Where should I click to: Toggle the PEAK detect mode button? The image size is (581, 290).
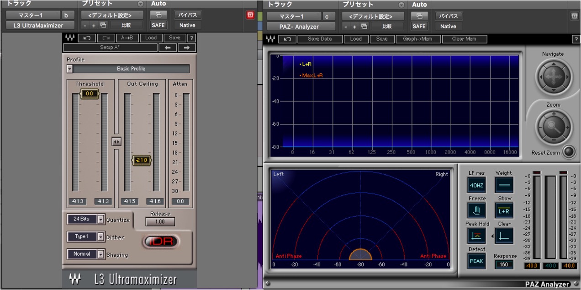tap(476, 261)
